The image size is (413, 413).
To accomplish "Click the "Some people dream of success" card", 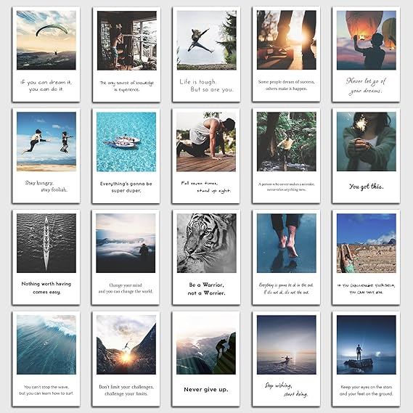I will 286,54.
